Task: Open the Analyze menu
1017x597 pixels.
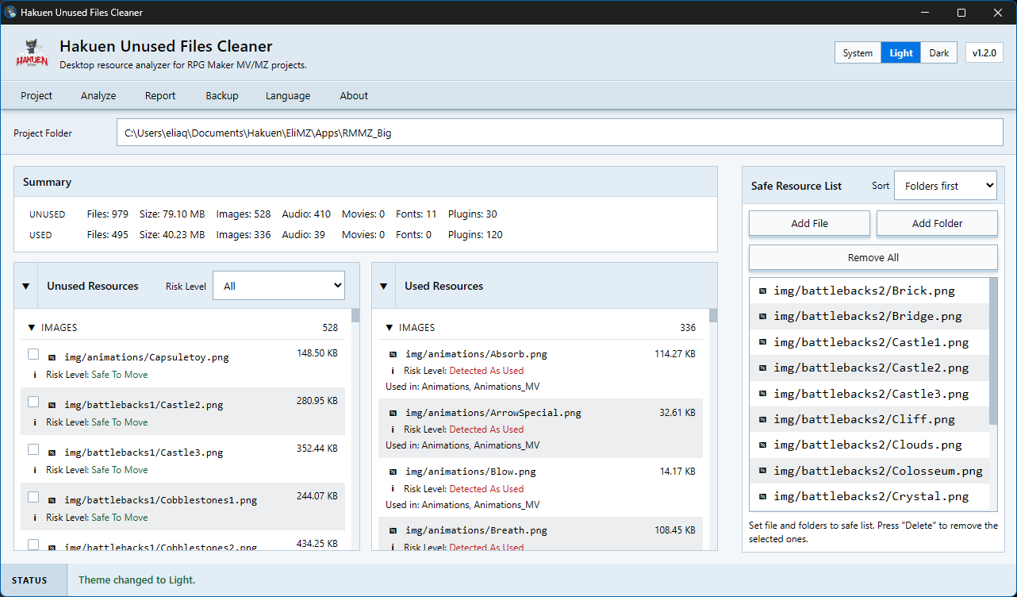Action: click(x=98, y=95)
